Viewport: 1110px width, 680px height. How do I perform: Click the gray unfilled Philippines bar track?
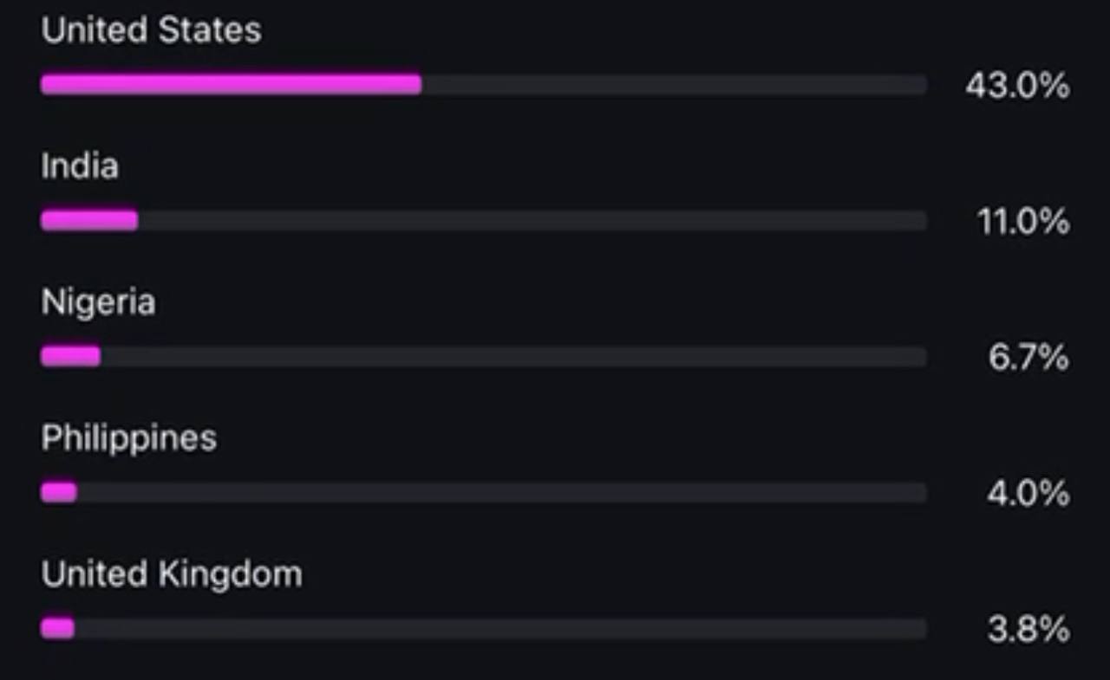pyautogui.click(x=501, y=493)
